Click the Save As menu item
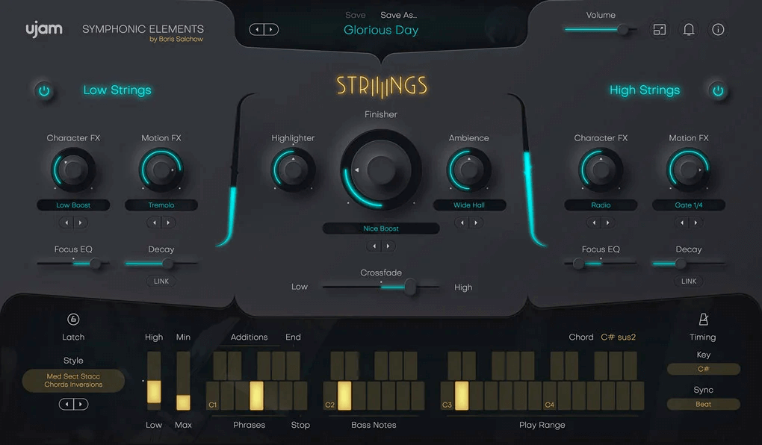The height and width of the screenshot is (445, 762). click(x=397, y=14)
